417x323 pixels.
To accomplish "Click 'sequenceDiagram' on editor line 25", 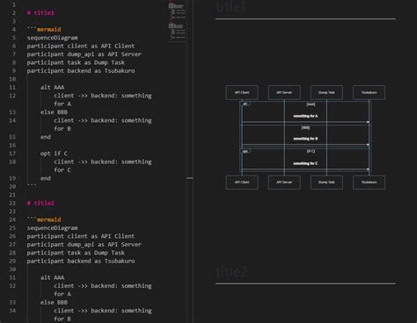I will click(52, 228).
